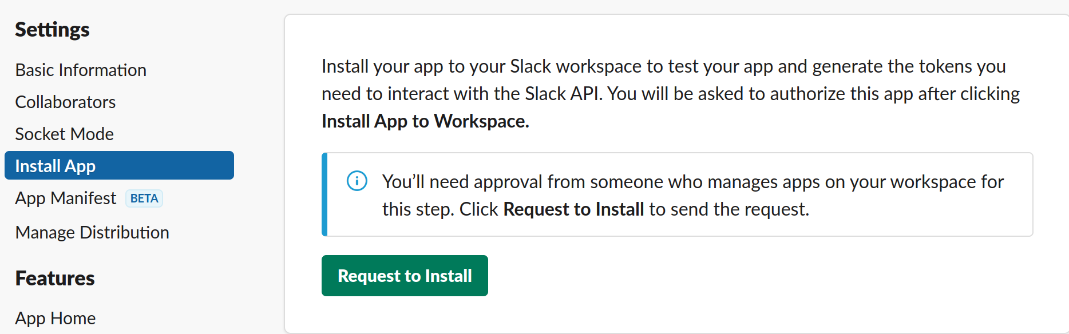The width and height of the screenshot is (1069, 334).
Task: Click the blue accent bar on the notice
Action: [324, 194]
